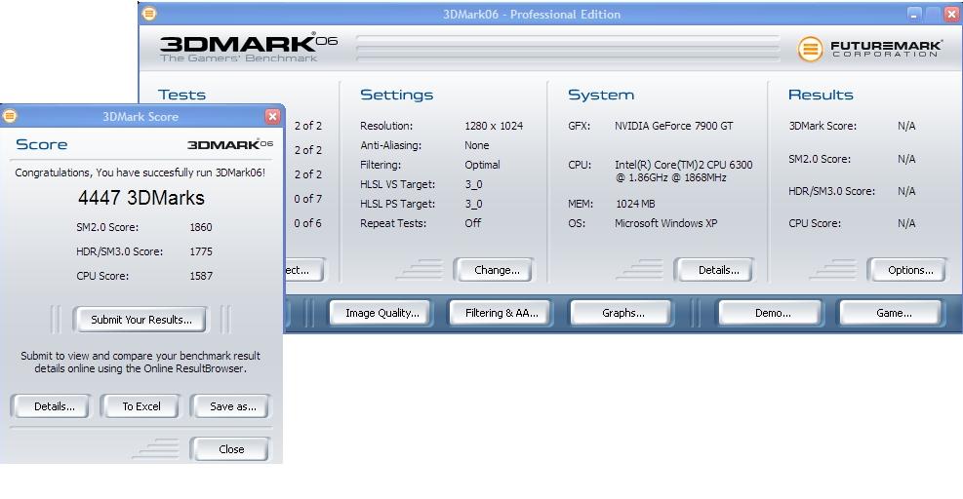Click the partially hidden Select... button

point(304,270)
